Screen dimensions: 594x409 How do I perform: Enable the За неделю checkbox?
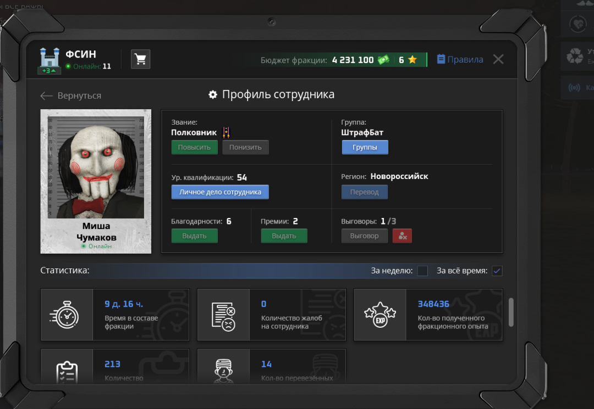click(x=422, y=271)
